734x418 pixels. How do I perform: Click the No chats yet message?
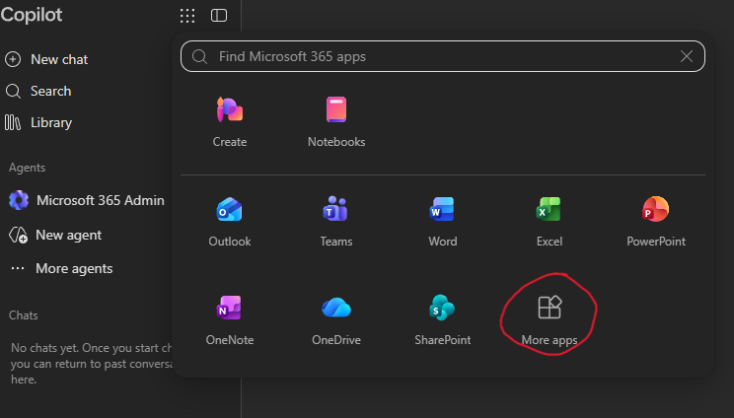pos(92,364)
